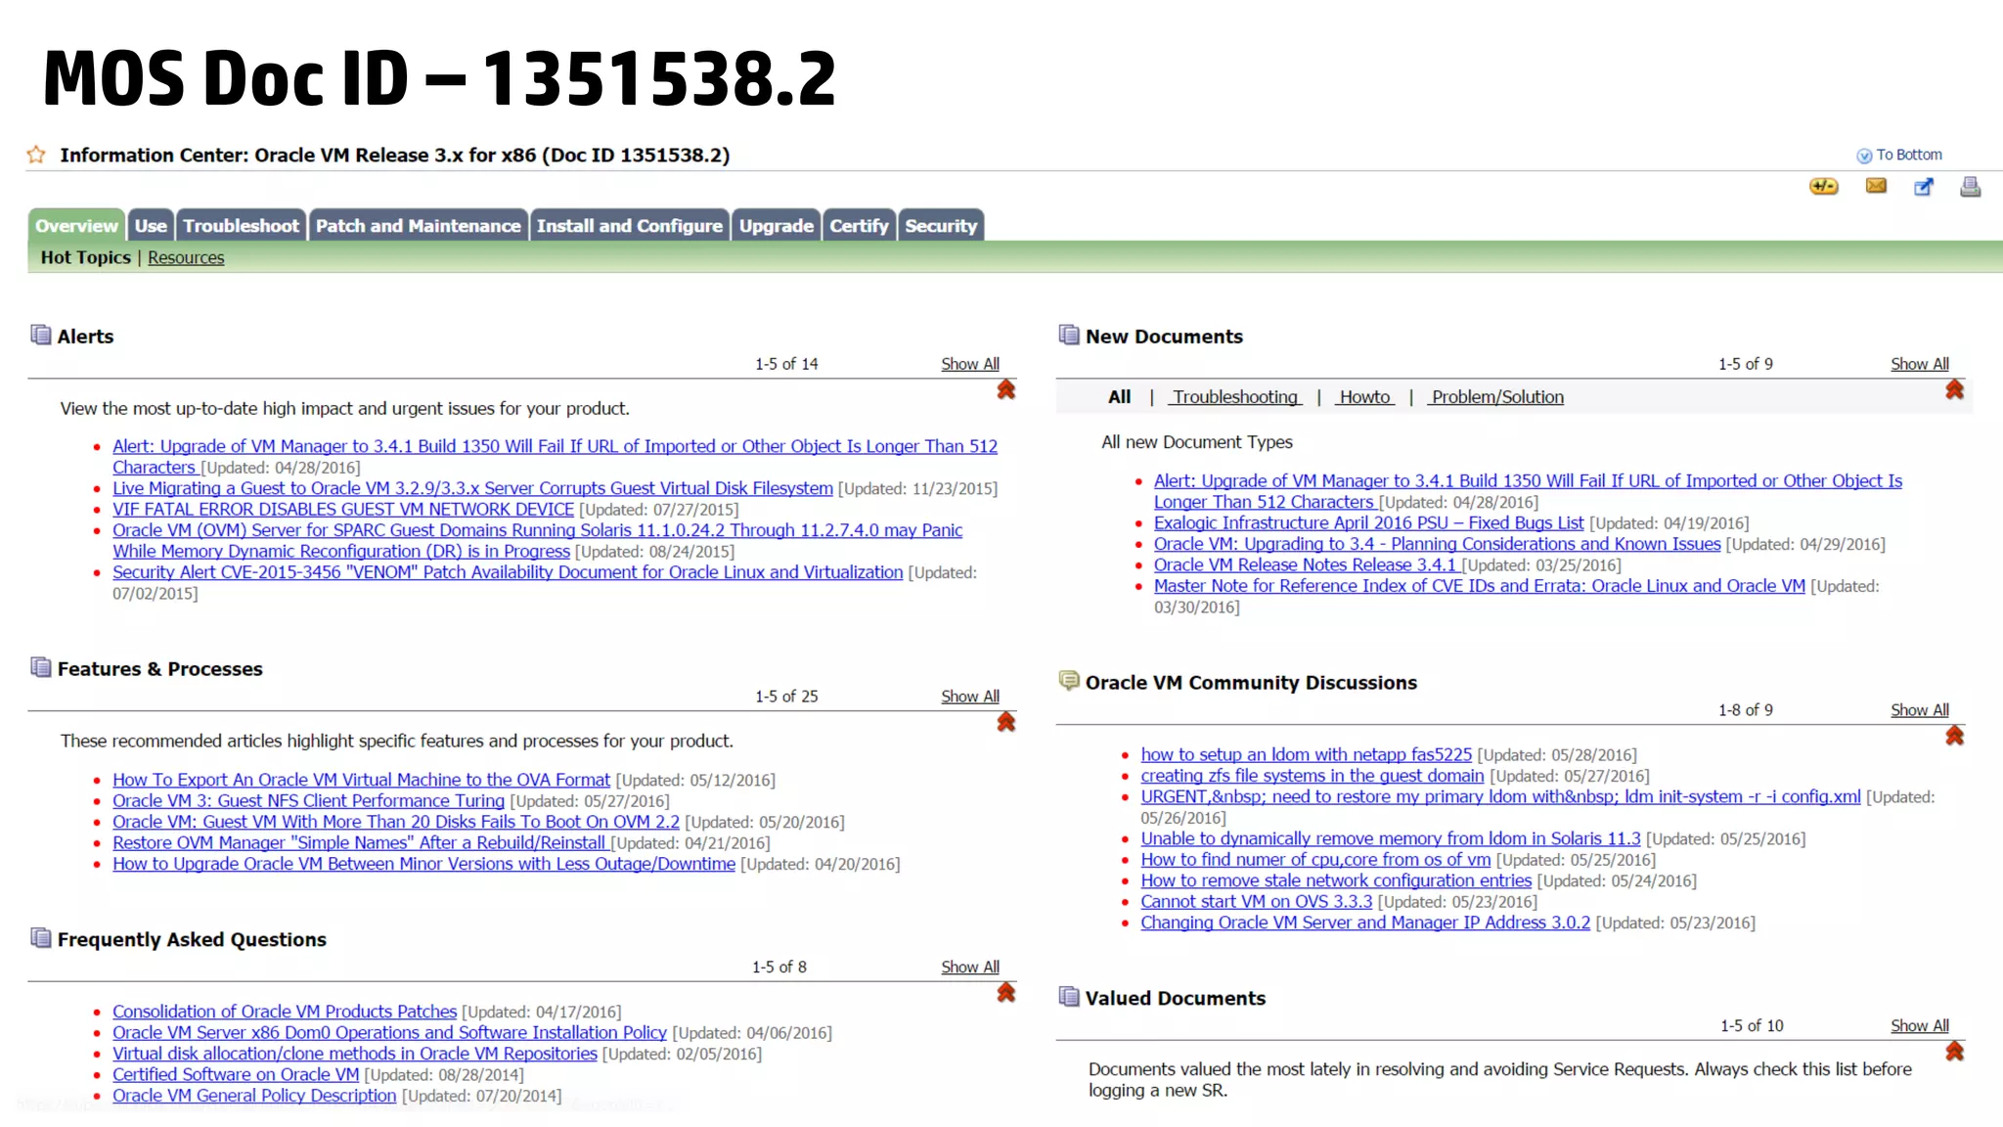The height and width of the screenshot is (1127, 2003).
Task: Click the email document envelope icon
Action: pyautogui.click(x=1876, y=186)
